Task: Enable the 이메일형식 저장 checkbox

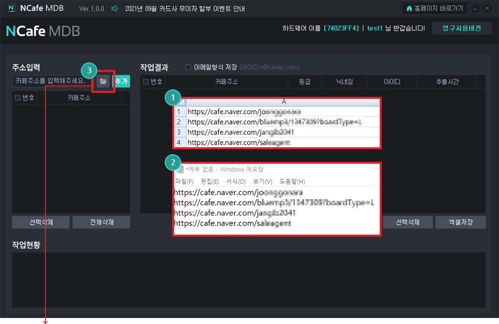Action: 188,67
